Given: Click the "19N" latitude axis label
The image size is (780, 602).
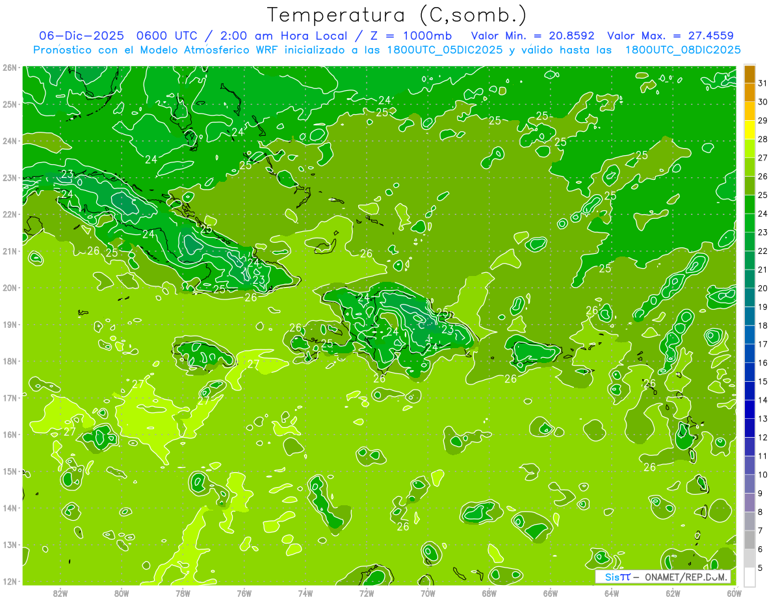Looking at the screenshot, I should click(10, 324).
